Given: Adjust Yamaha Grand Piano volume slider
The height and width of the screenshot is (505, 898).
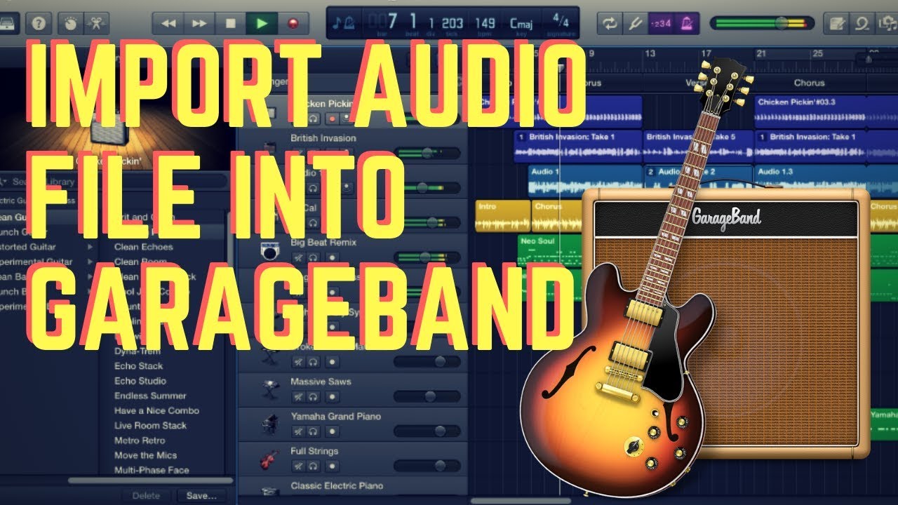Looking at the screenshot, I should point(427,431).
